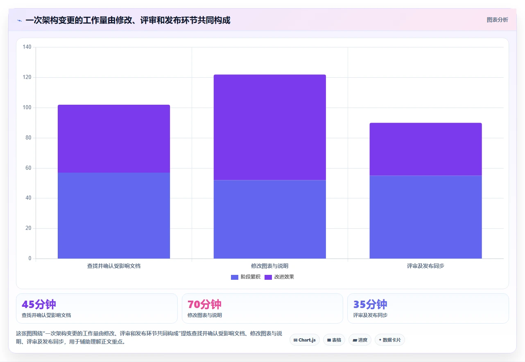Click the 图表分析 label in the header
The image size is (525, 362).
click(x=497, y=20)
